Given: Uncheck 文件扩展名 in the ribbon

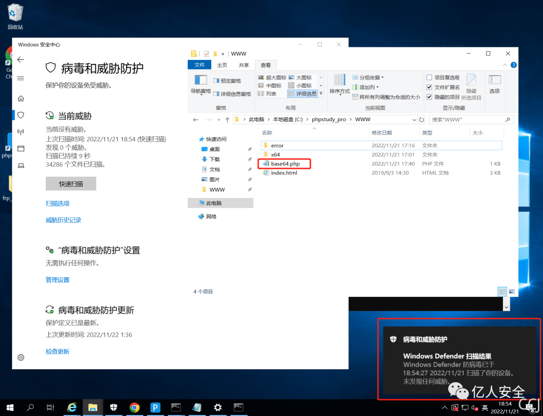Looking at the screenshot, I should [x=430, y=87].
